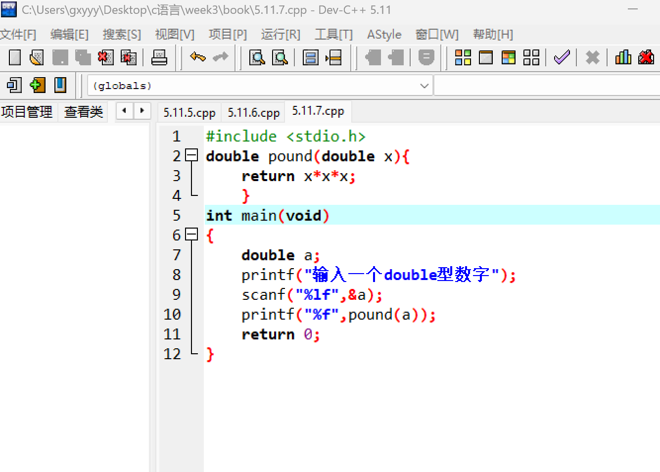Open the 帮助[H] menu

pyautogui.click(x=493, y=35)
